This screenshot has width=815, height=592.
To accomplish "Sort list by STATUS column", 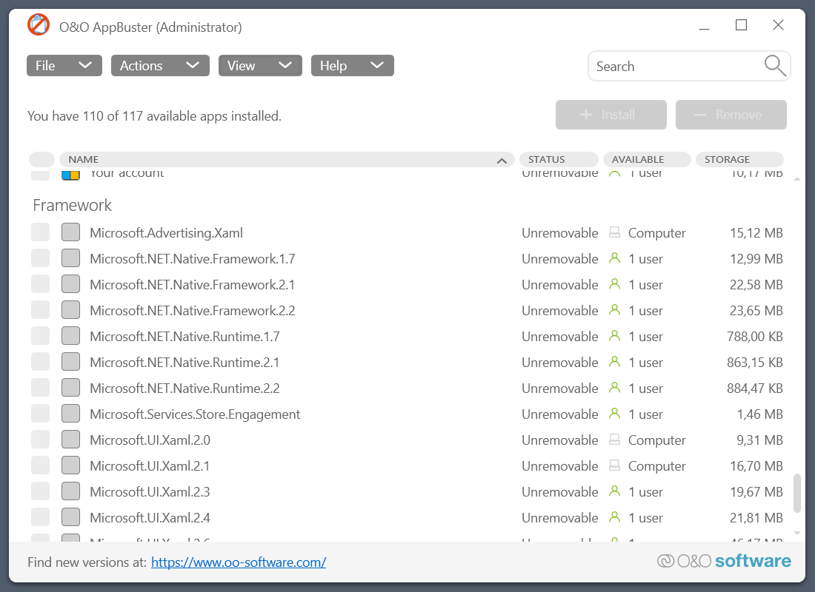I will coord(559,159).
